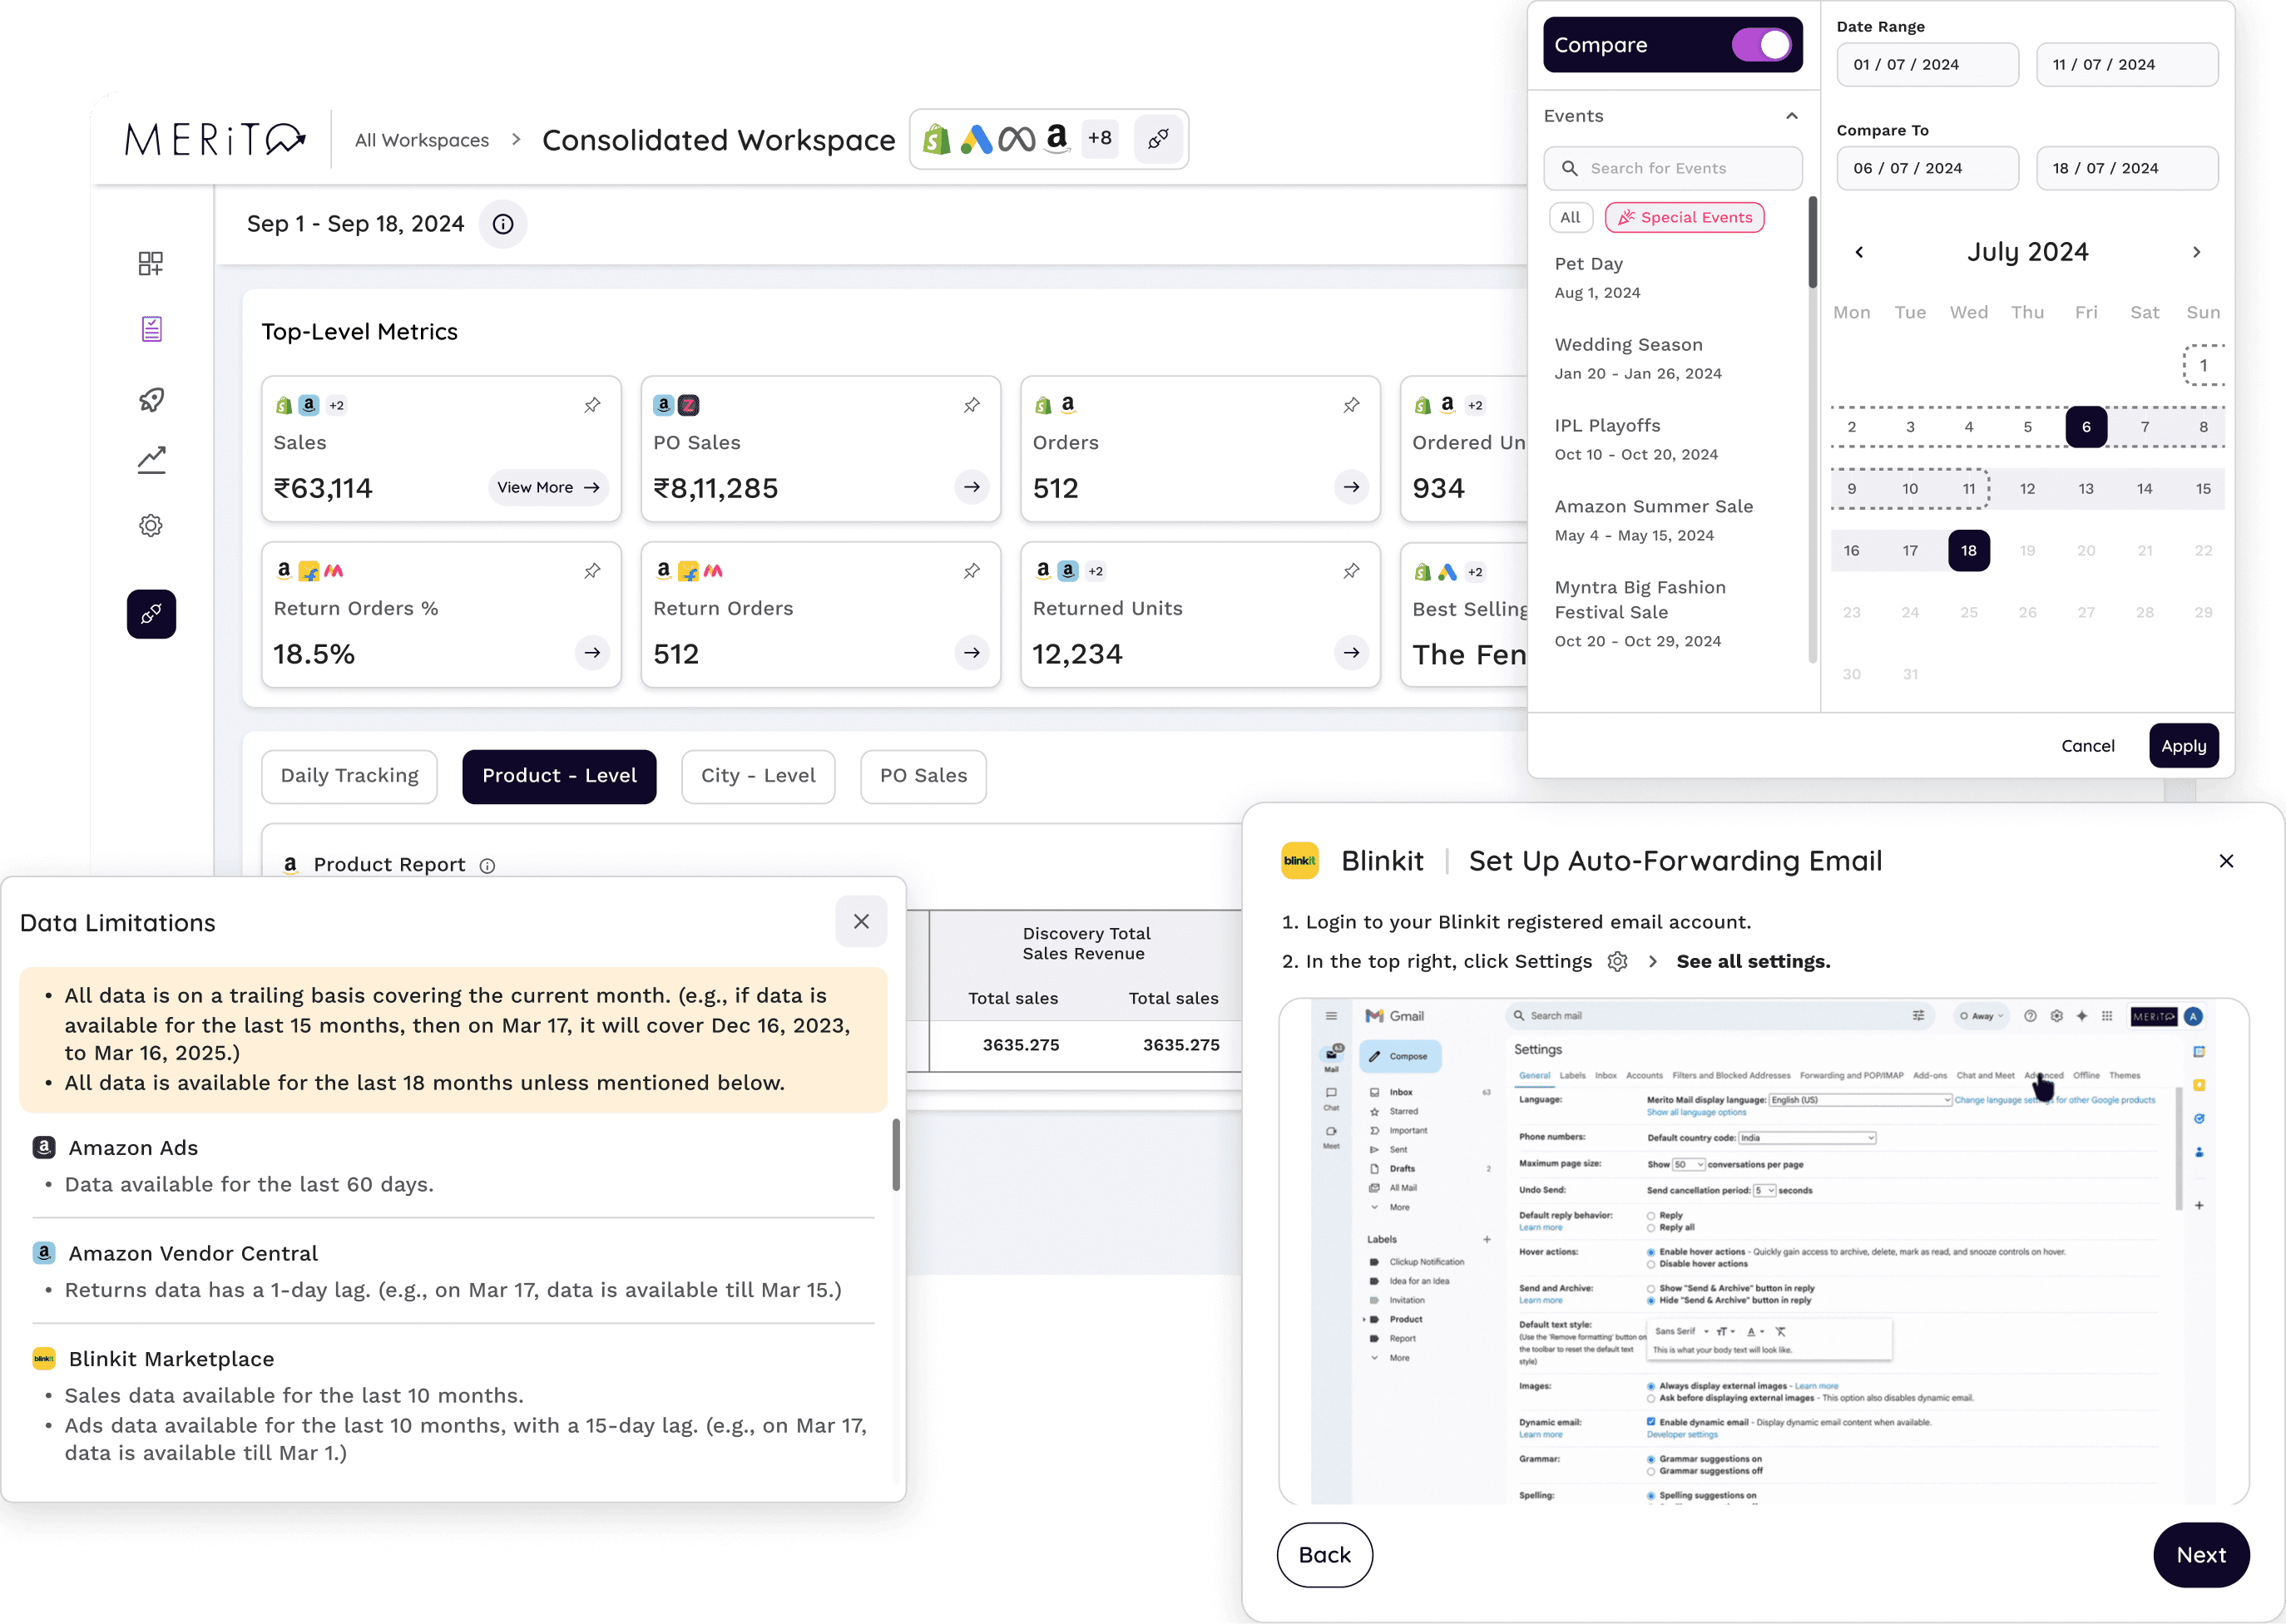2286x1624 pixels.
Task: Click the rocket icon in left sidebar
Action: pyautogui.click(x=151, y=400)
